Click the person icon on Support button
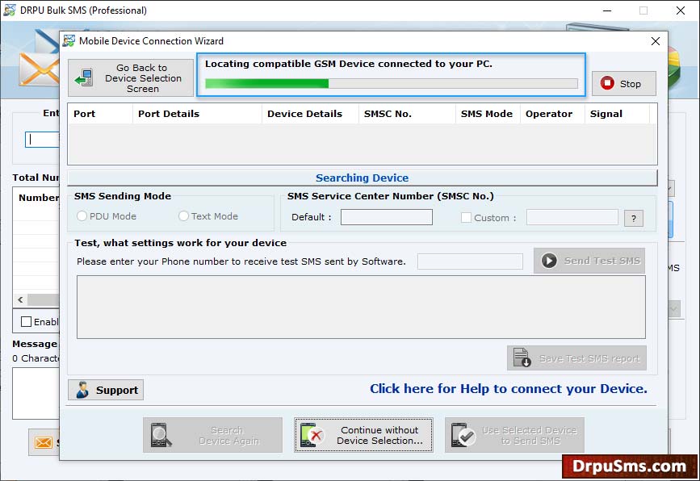The height and width of the screenshot is (481, 700). pos(82,390)
